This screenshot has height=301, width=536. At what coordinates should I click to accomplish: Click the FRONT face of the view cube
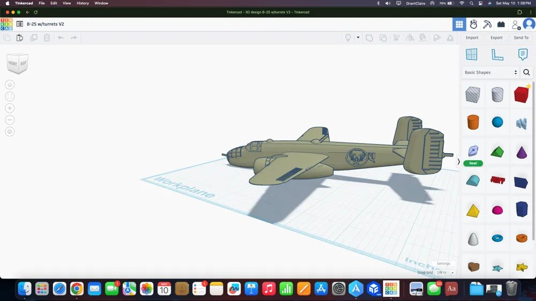[13, 64]
